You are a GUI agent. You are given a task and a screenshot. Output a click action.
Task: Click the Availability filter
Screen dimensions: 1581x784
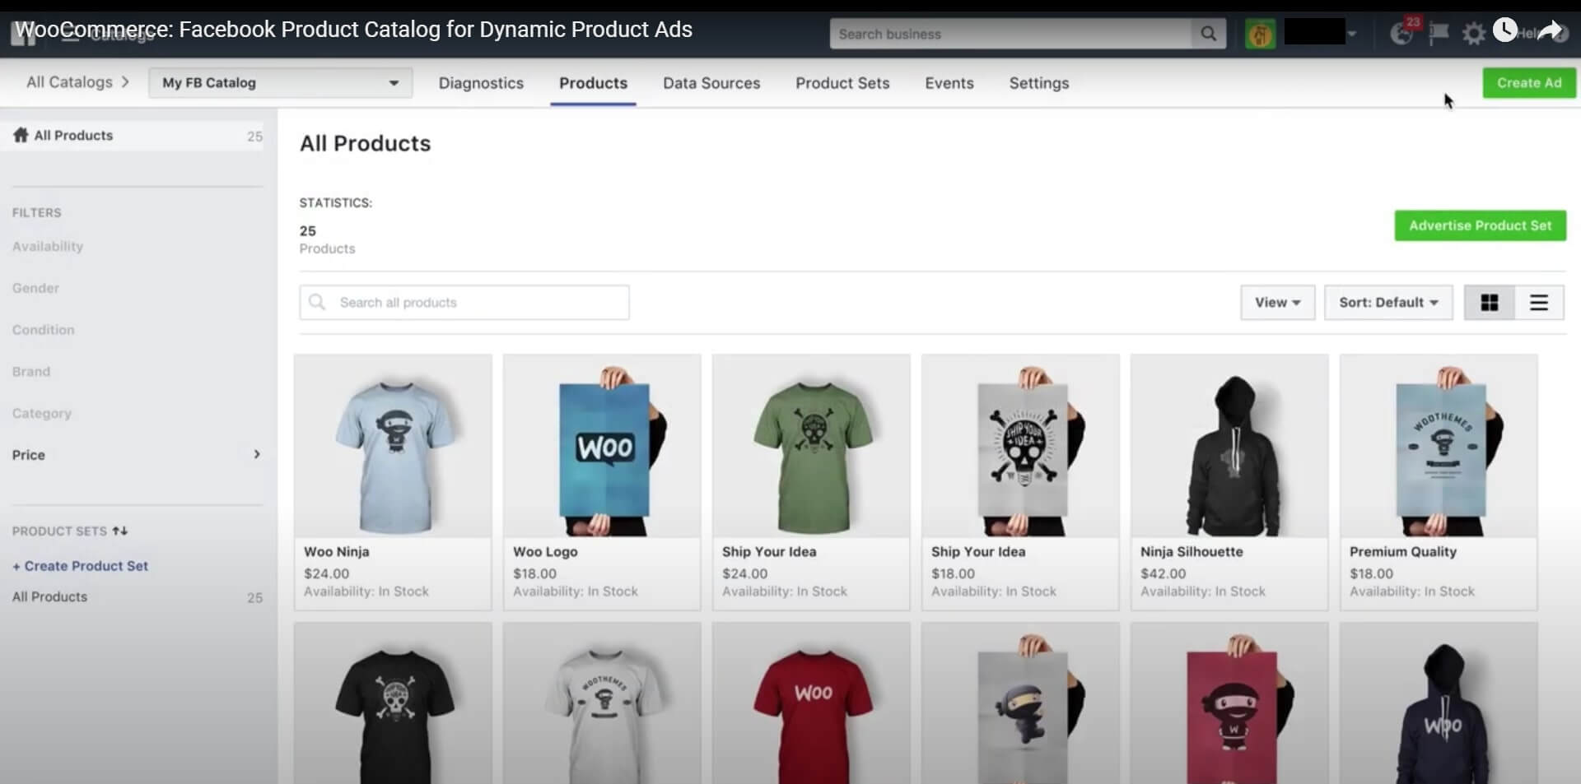tap(48, 246)
